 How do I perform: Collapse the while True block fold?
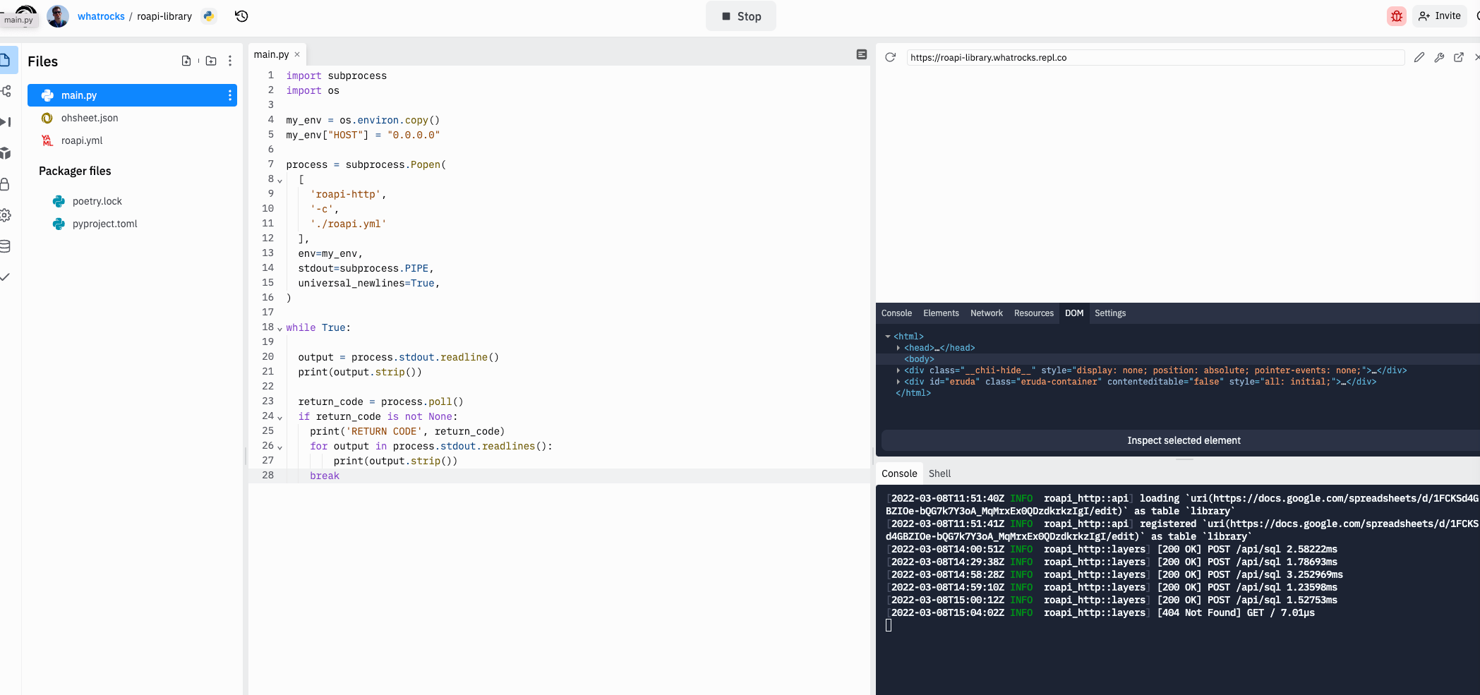coord(280,329)
